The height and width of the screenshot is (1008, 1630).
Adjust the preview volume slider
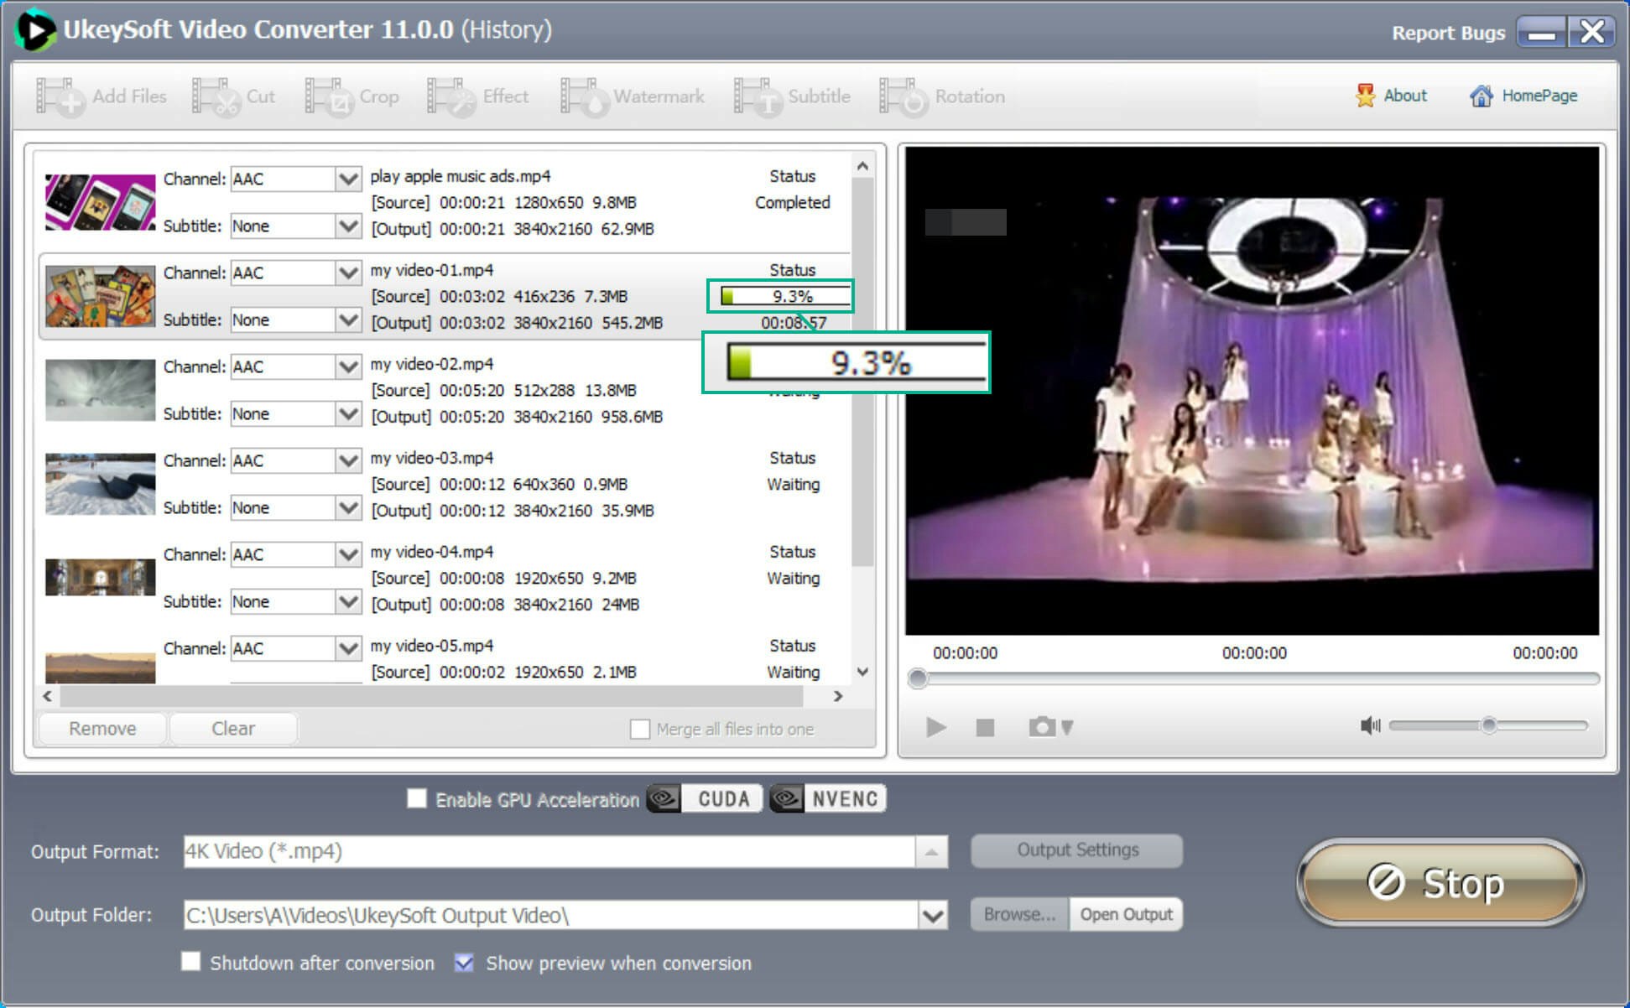(x=1488, y=725)
